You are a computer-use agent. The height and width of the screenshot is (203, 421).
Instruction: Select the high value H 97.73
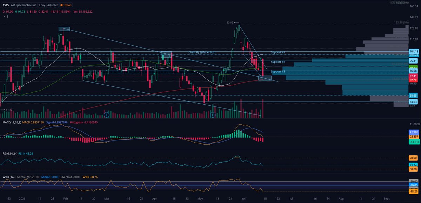[x=21, y=11]
